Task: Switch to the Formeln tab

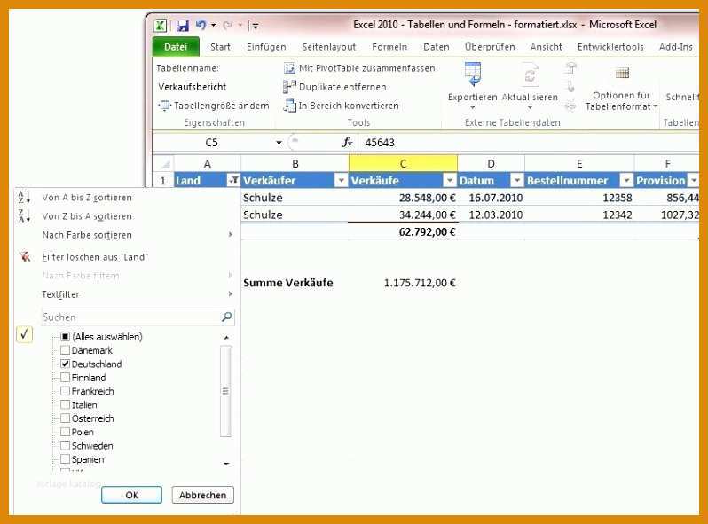Action: [x=389, y=47]
